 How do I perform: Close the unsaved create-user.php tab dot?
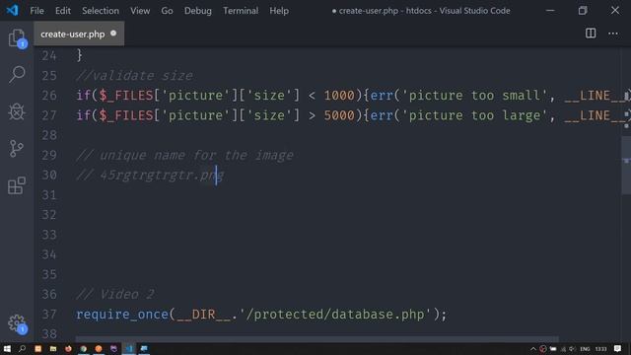click(x=113, y=34)
